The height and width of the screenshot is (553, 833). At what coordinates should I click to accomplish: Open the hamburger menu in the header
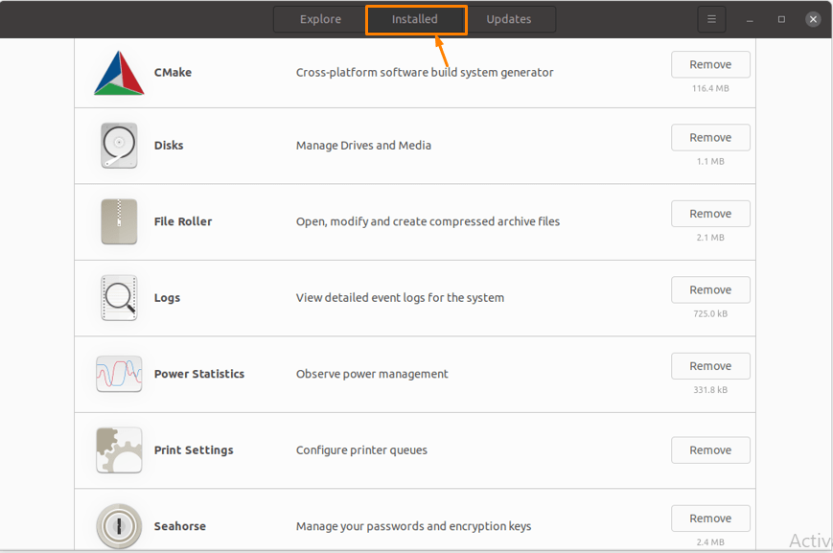tap(711, 19)
